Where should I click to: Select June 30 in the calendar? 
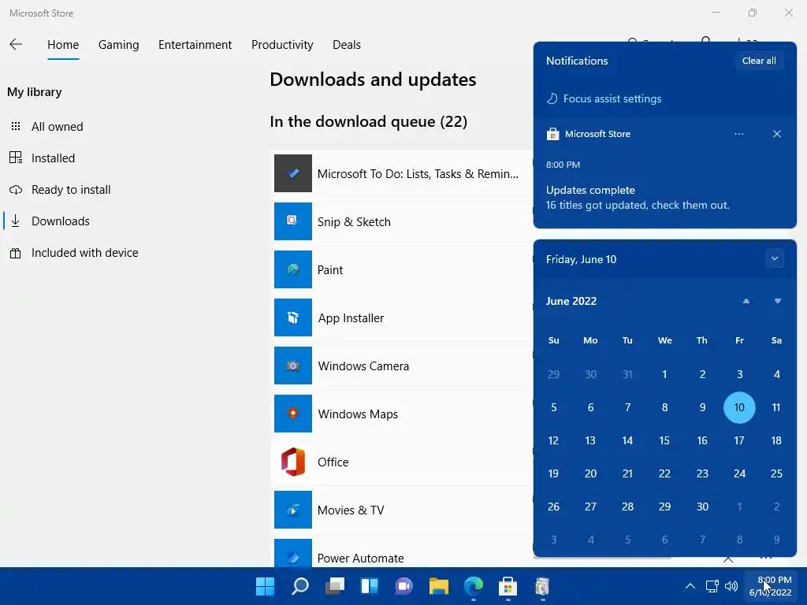pyautogui.click(x=702, y=507)
